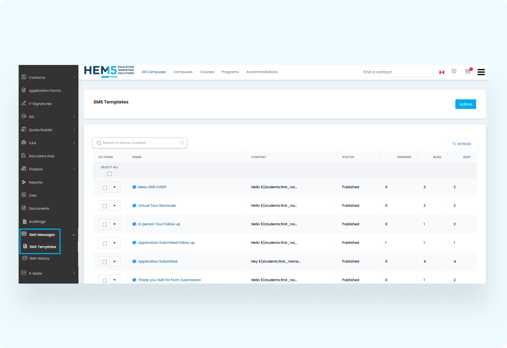507x348 pixels.
Task: Open the hamburger menu icon
Action: click(481, 72)
